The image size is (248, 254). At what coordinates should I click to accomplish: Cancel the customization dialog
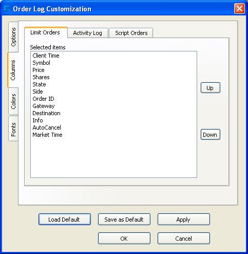coord(184,239)
